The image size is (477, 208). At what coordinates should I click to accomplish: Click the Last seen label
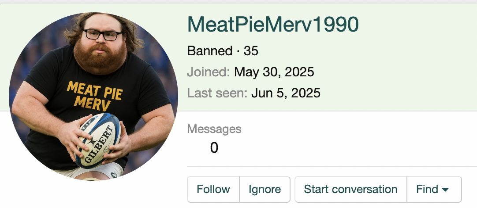(217, 93)
